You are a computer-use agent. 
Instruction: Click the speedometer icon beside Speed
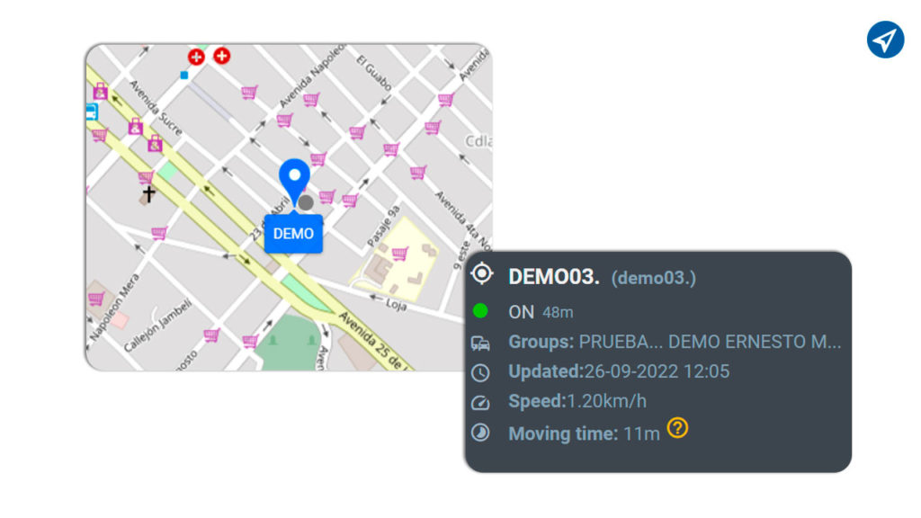coord(480,403)
